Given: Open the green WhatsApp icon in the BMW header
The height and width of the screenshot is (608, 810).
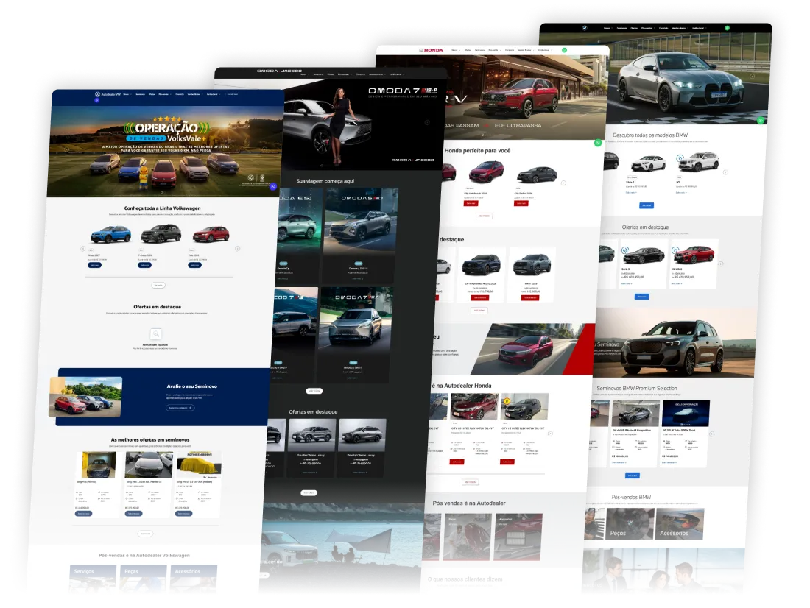Looking at the screenshot, I should pyautogui.click(x=727, y=28).
